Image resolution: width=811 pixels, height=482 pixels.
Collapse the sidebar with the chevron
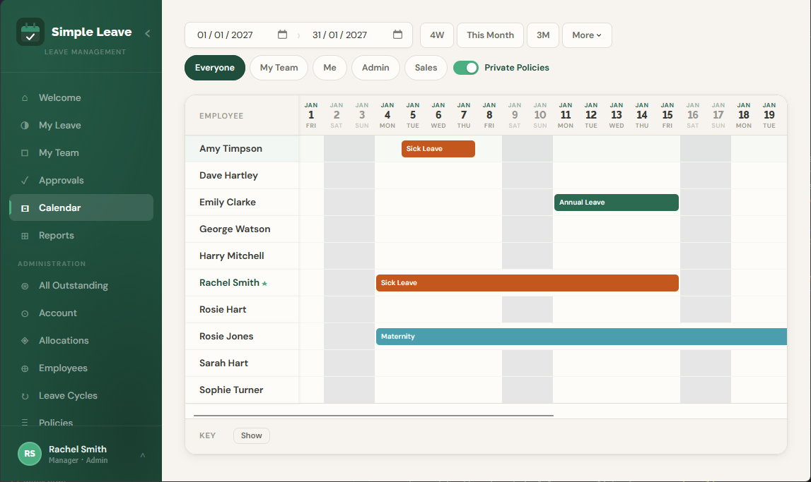click(147, 33)
